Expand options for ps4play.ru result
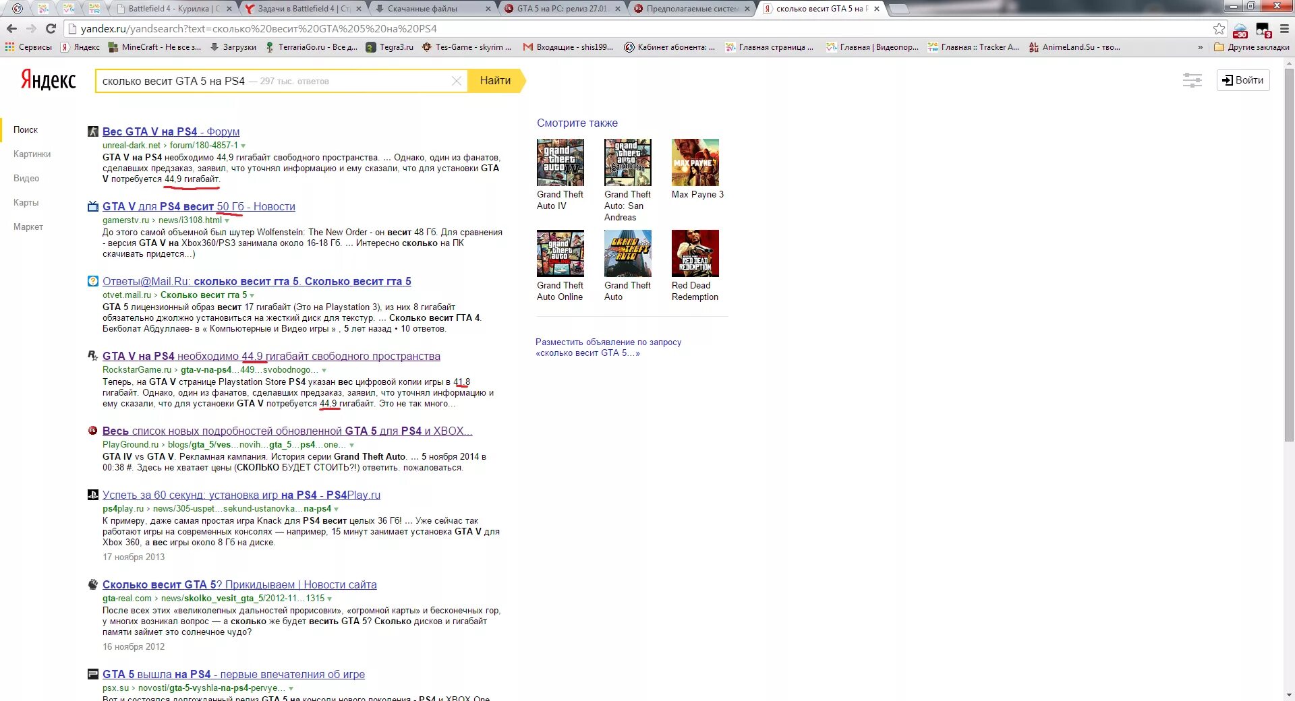The height and width of the screenshot is (701, 1295). pyautogui.click(x=336, y=509)
